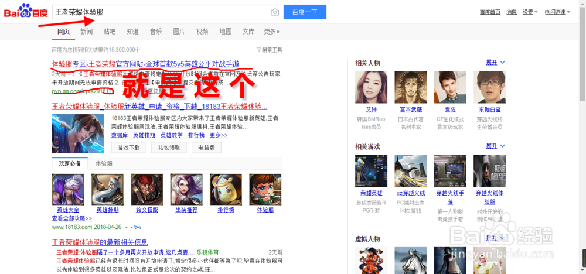Screen dimensions: 586x274
Task: Click 搜索工具 text
Action: (x=272, y=50)
